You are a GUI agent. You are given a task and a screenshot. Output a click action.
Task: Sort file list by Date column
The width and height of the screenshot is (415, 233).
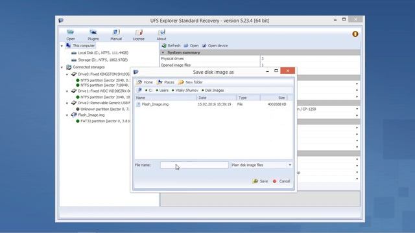tap(217, 98)
